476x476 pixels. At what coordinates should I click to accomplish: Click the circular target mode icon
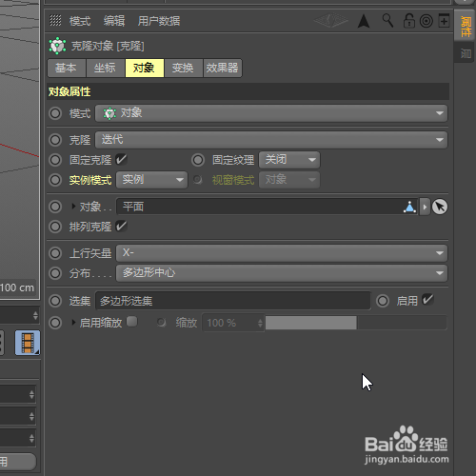pyautogui.click(x=426, y=21)
